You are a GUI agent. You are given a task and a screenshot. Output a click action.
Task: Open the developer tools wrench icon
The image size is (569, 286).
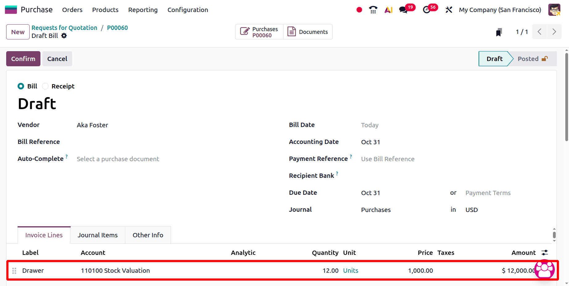click(448, 10)
